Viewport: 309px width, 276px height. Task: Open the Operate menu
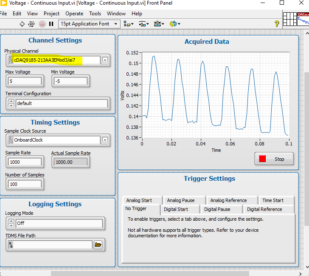[x=74, y=14]
